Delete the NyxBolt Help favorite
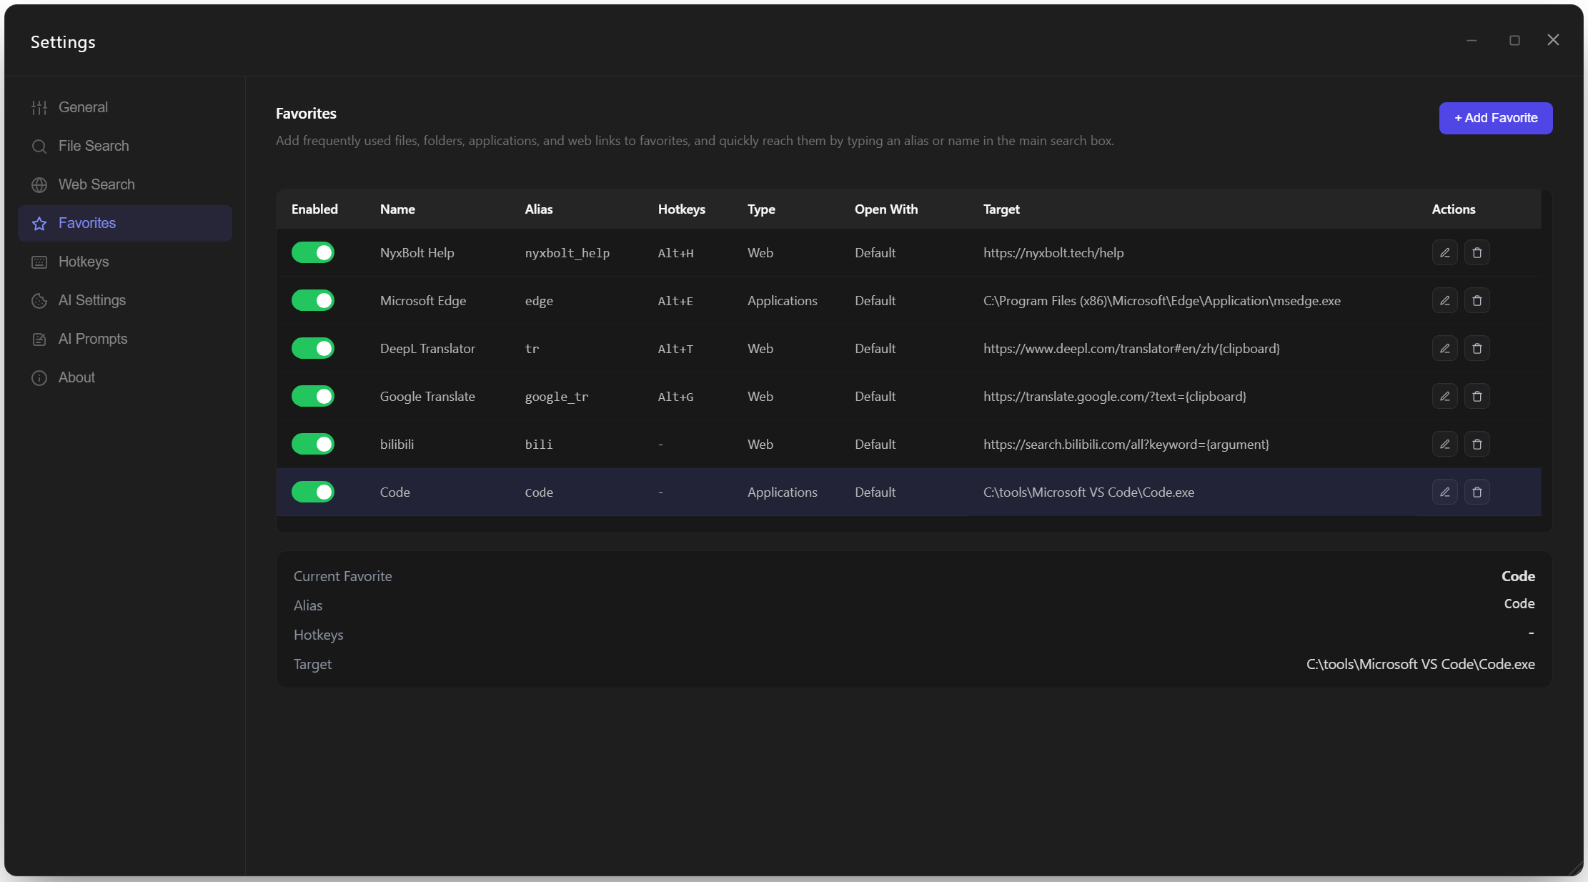This screenshot has width=1588, height=882. 1477,253
